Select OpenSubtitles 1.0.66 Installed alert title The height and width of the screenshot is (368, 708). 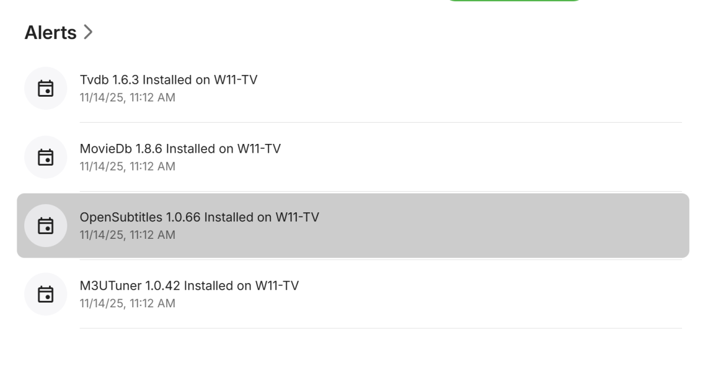[199, 217]
